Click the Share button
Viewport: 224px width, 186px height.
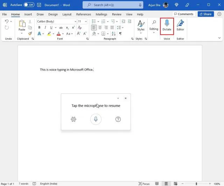[x=205, y=14]
